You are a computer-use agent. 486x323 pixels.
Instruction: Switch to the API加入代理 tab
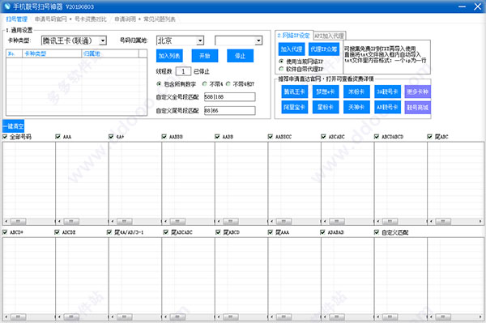(x=329, y=36)
